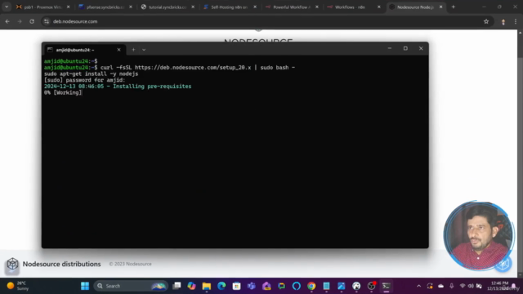Click the Nodesource logo in the page footer
Image resolution: width=523 pixels, height=294 pixels.
tap(12, 264)
